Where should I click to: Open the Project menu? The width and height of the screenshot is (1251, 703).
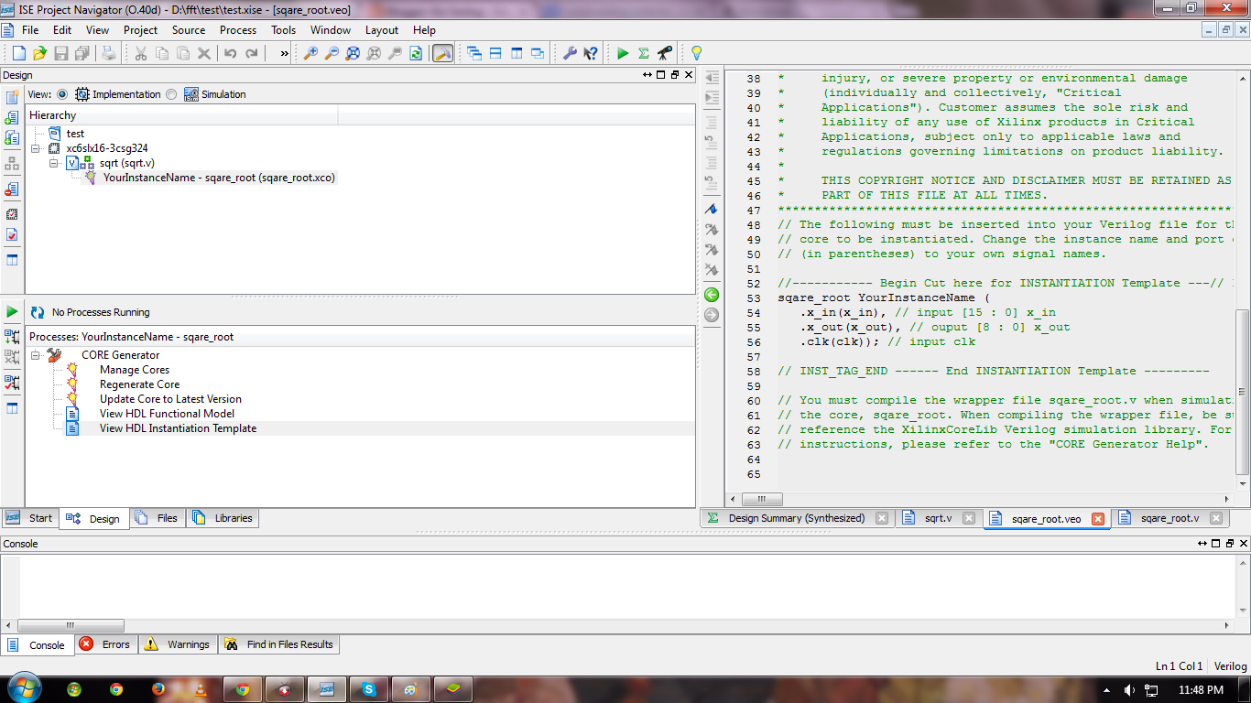coord(141,30)
